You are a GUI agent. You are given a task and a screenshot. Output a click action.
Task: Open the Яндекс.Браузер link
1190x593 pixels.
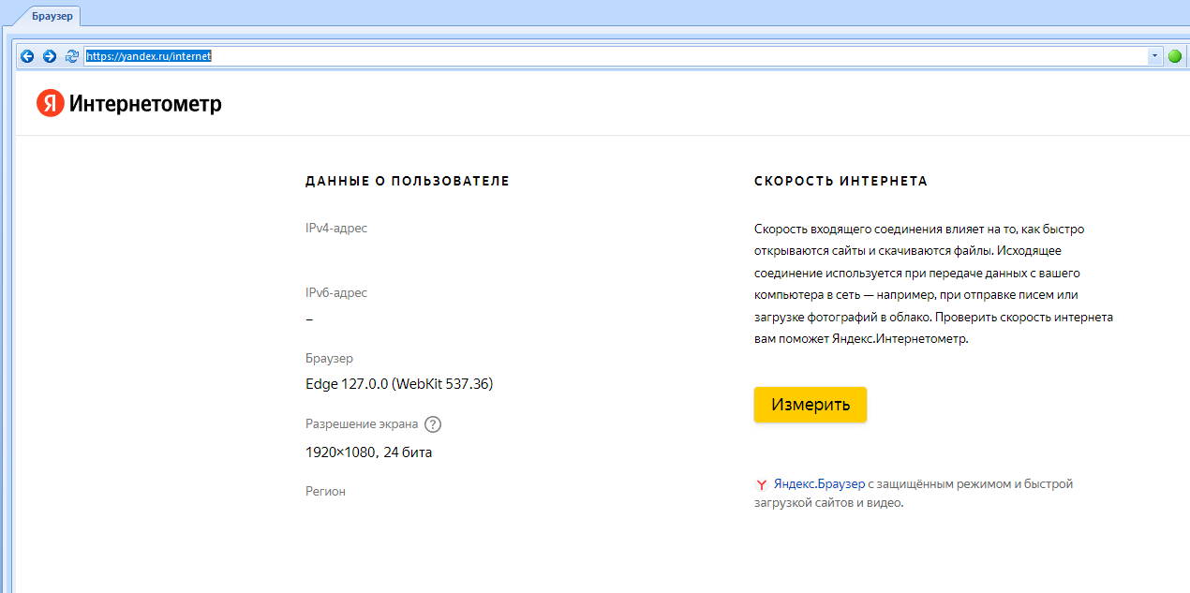point(819,484)
